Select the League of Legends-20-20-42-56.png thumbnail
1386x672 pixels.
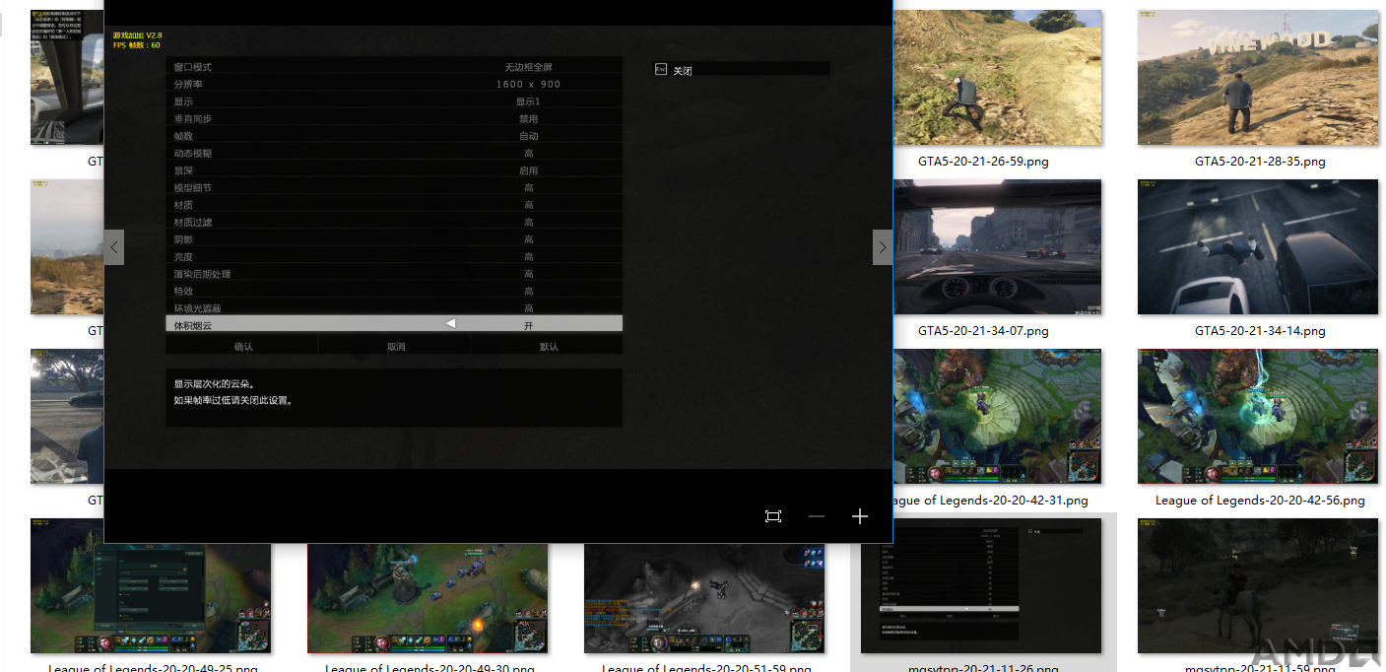tap(1258, 417)
